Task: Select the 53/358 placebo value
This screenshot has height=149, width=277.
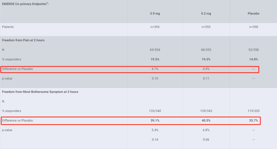Action: [x=253, y=50]
